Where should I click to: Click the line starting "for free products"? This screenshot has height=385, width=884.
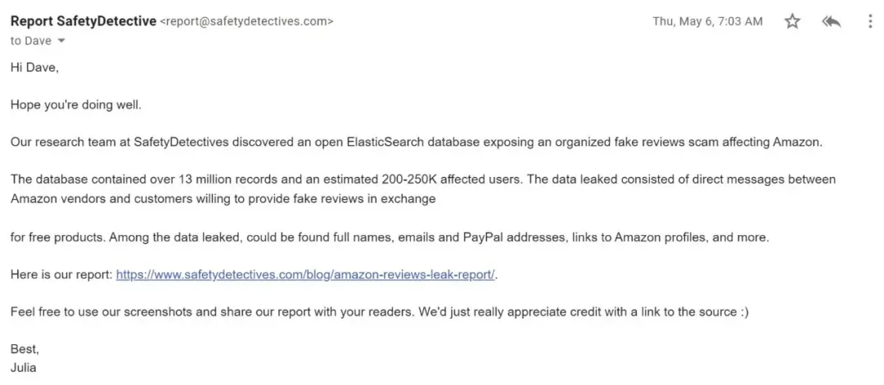(390, 238)
